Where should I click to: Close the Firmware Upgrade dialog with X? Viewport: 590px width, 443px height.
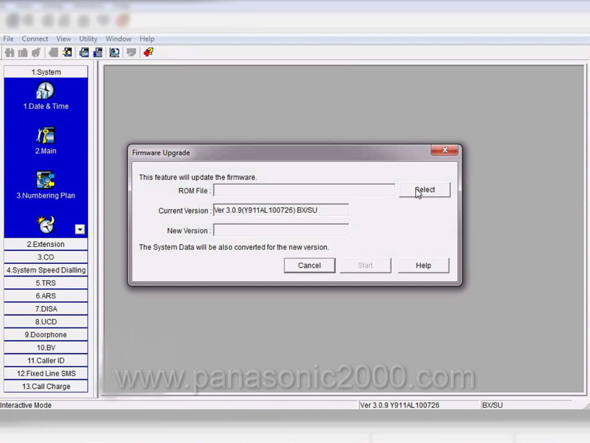444,151
